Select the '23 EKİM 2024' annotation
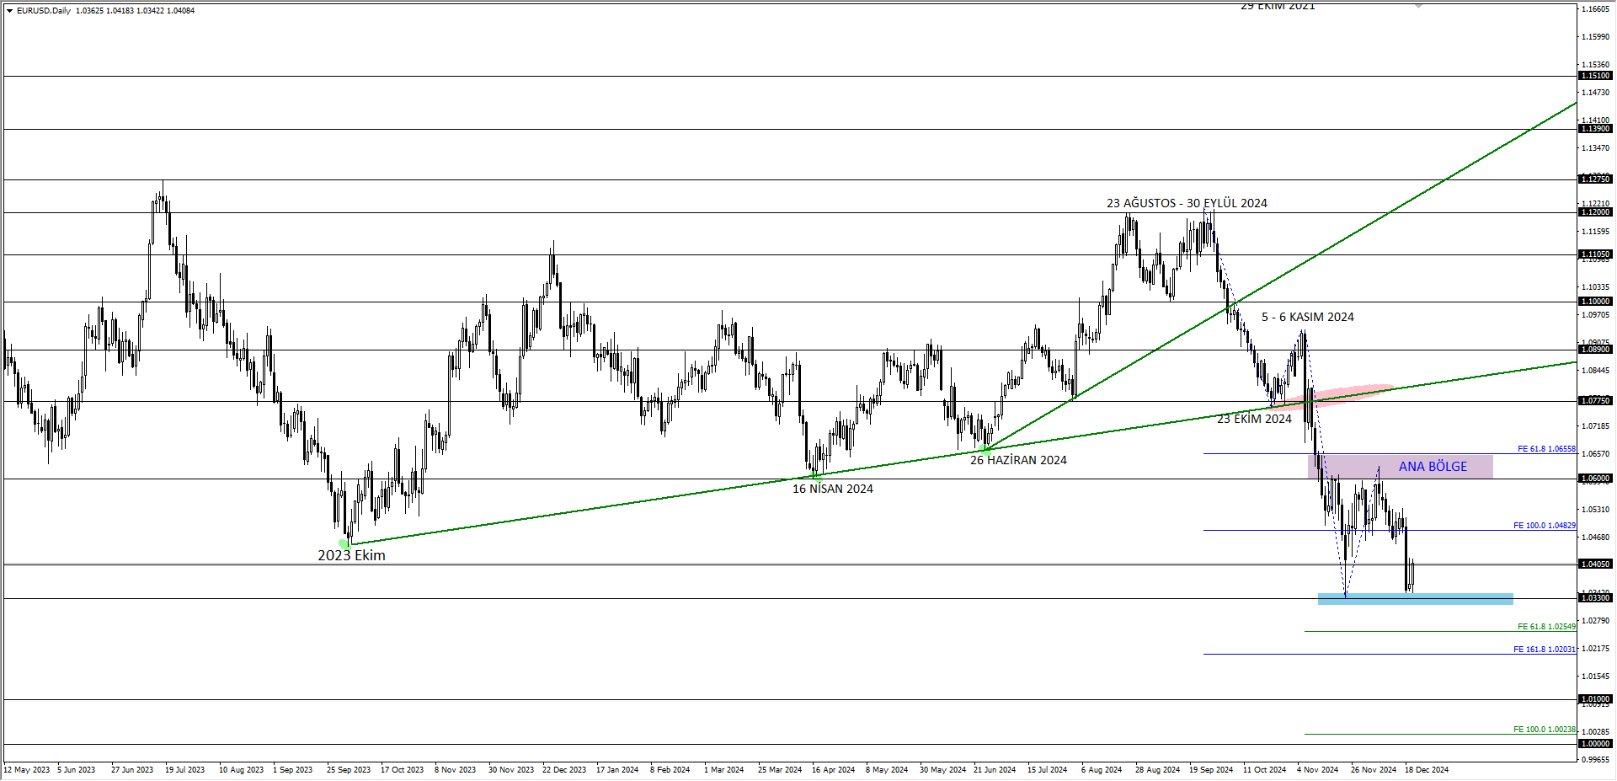 coord(1254,419)
